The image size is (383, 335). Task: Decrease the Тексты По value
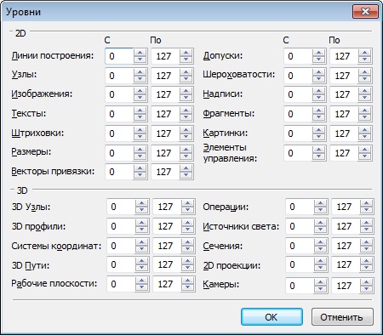tap(186, 117)
